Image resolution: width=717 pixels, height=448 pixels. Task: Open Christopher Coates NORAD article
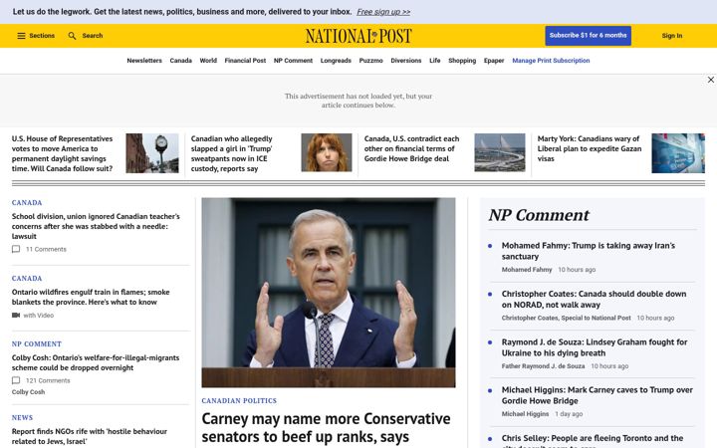click(594, 299)
